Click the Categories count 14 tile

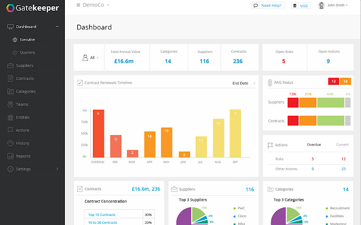click(169, 57)
